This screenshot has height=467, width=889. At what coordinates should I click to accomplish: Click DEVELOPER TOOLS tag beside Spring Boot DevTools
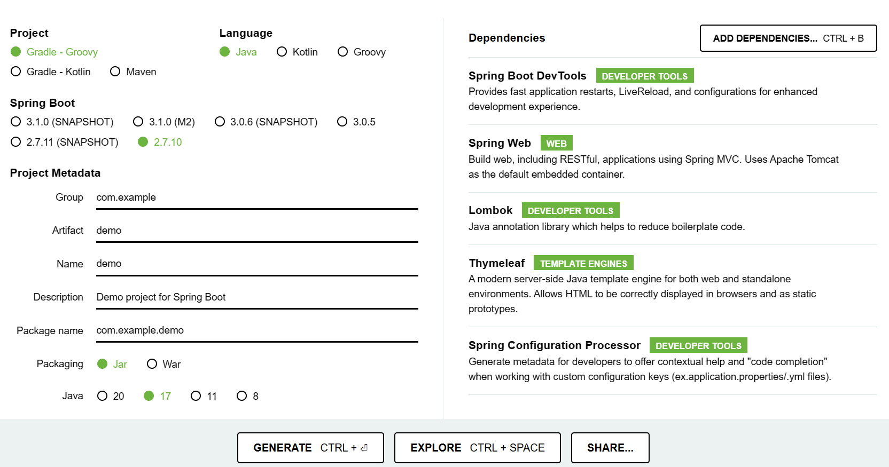coord(645,76)
